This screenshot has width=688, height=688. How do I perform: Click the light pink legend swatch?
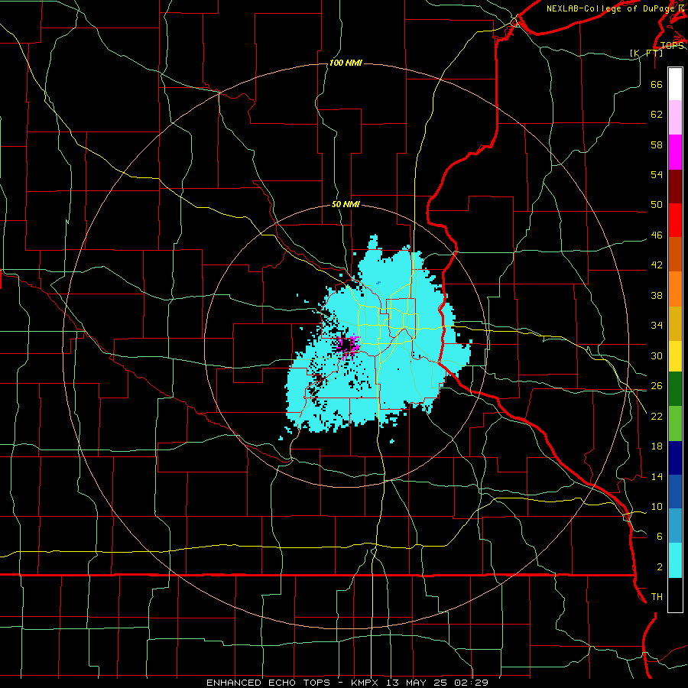pos(675,118)
